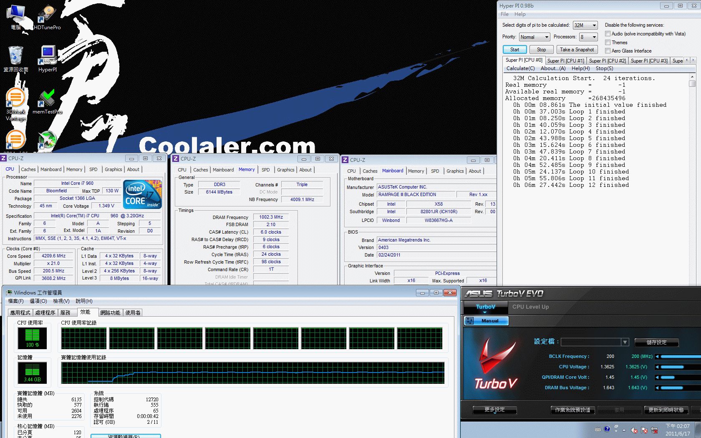The height and width of the screenshot is (438, 701).
Task: Open the Recycle Bin (資源回收筒) icon
Action: 16,59
